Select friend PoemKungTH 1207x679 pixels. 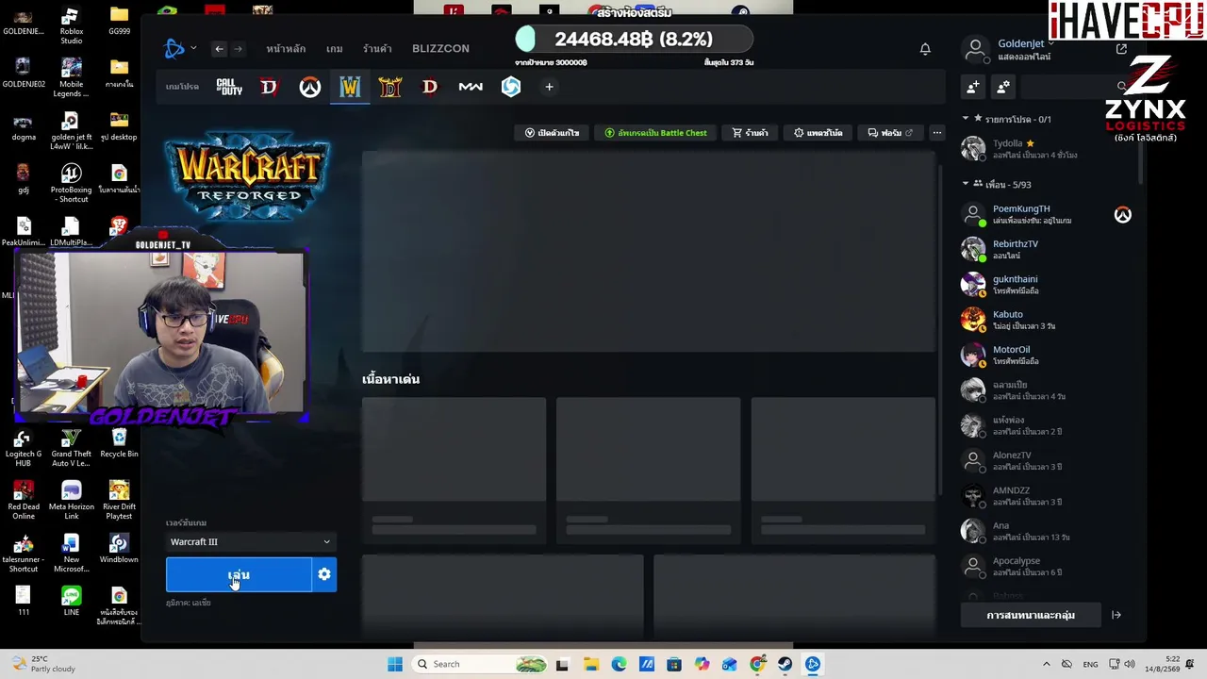(1047, 214)
